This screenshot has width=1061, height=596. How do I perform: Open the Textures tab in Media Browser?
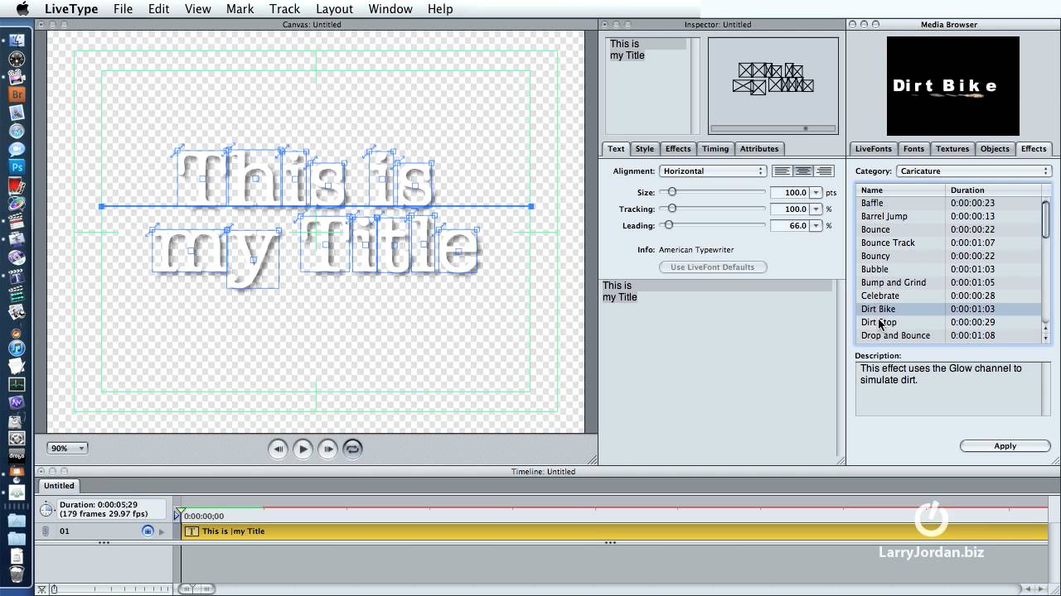click(x=952, y=149)
